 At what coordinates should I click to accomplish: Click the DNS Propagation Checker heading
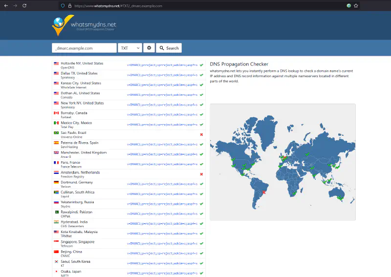[x=239, y=64]
